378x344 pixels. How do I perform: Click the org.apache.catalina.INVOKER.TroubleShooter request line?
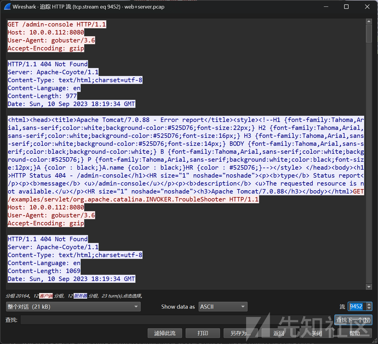[133, 199]
